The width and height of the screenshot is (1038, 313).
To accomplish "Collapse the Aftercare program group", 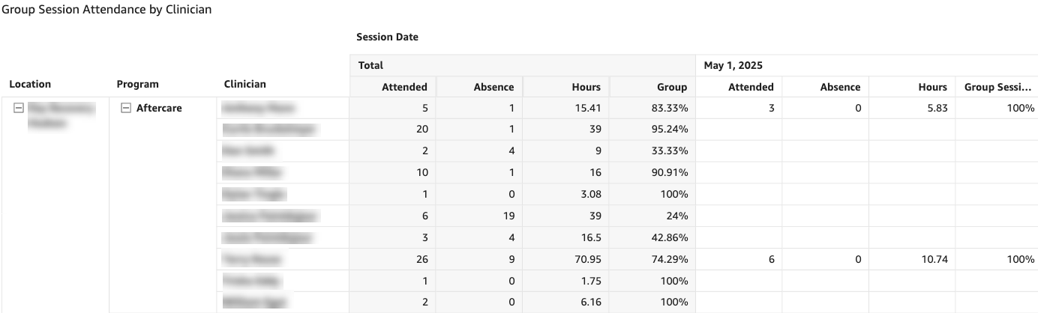I will [x=125, y=108].
